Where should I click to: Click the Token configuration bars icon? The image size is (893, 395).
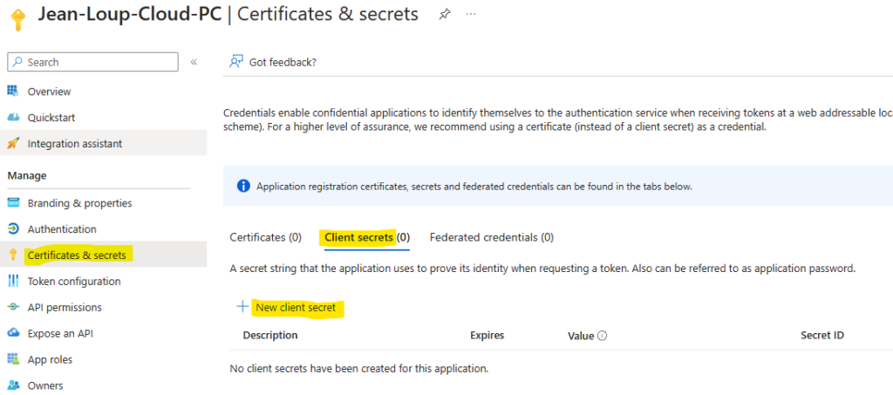[x=13, y=281]
